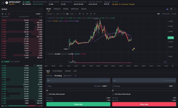Click the Số lượng amount input field
The image size is (178, 108).
click(144, 86)
